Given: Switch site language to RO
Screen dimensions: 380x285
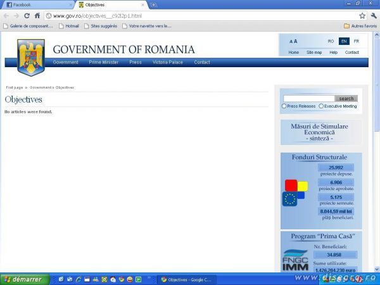Looking at the screenshot, I should [x=331, y=41].
